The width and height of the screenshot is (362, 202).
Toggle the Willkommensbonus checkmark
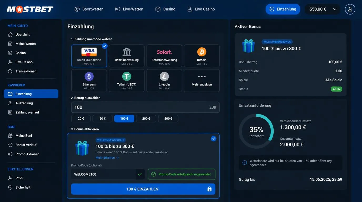point(213,138)
